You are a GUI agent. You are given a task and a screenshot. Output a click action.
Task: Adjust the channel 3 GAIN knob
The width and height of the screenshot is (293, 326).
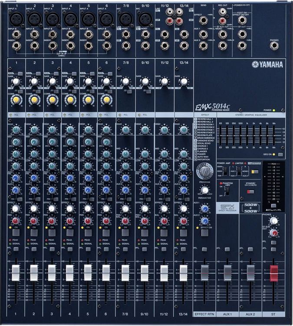[53, 81]
